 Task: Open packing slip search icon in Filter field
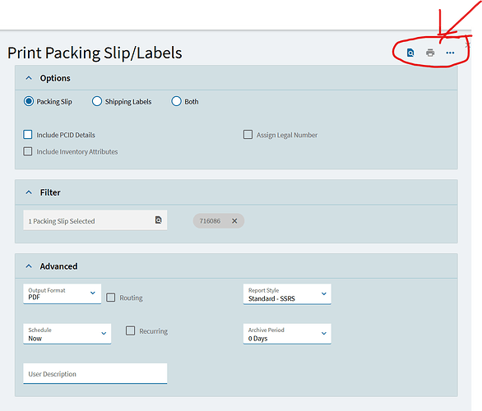pyautogui.click(x=158, y=220)
